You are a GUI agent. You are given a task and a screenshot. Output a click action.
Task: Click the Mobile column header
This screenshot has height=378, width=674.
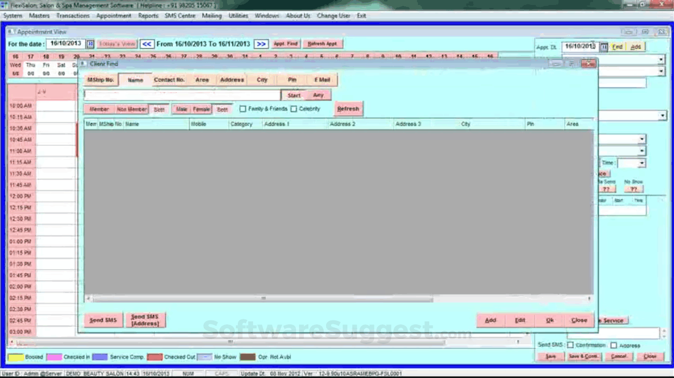click(x=209, y=124)
